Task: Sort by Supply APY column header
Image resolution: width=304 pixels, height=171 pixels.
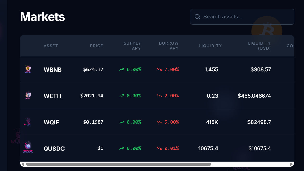Action: coord(132,46)
